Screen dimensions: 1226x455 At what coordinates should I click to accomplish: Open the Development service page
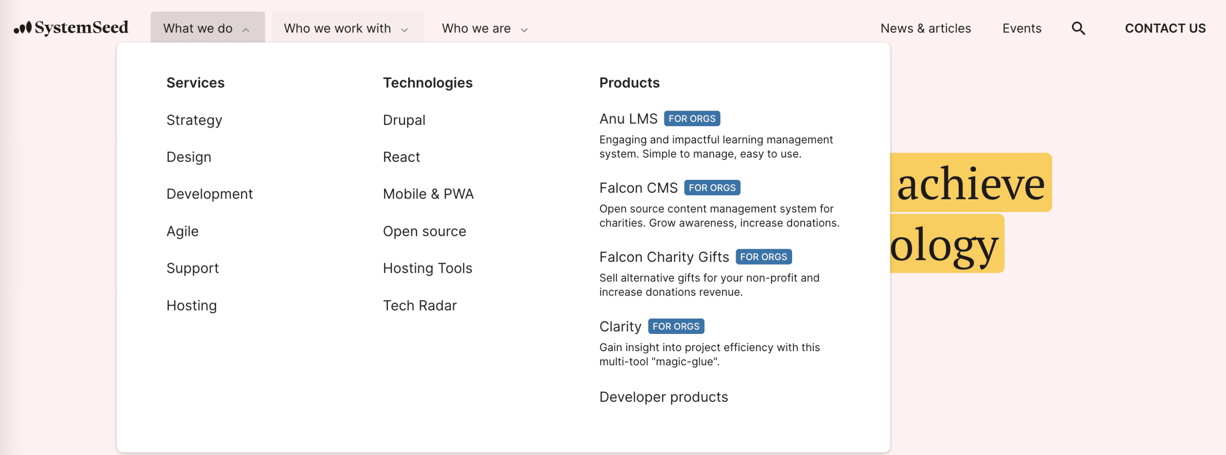coord(209,194)
